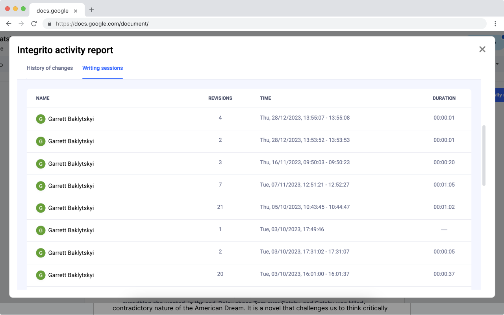
Task: Click the REVISIONS column header
Action: tap(220, 98)
